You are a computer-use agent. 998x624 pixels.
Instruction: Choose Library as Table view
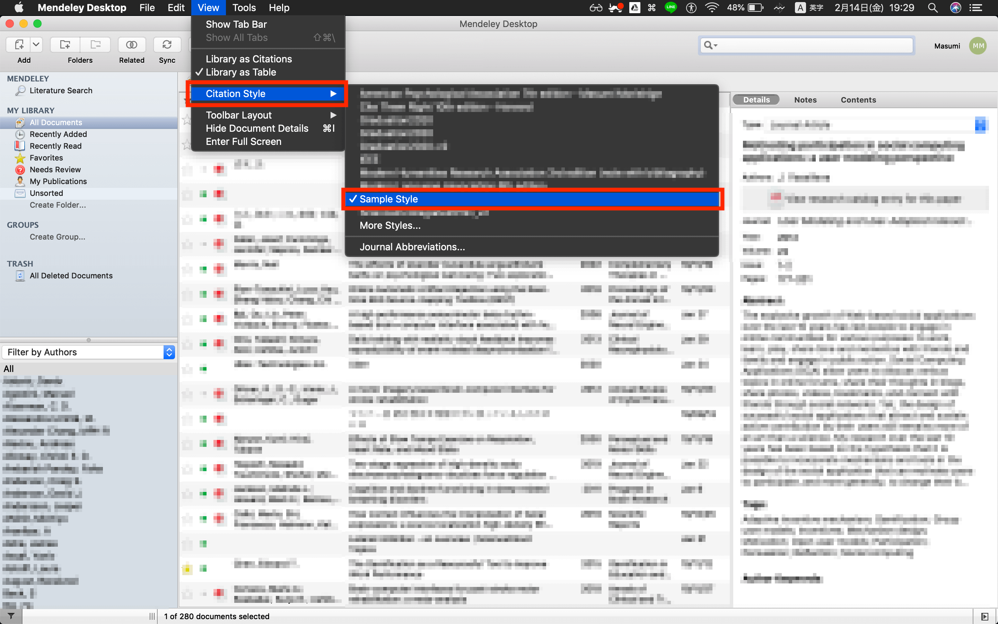[268, 72]
